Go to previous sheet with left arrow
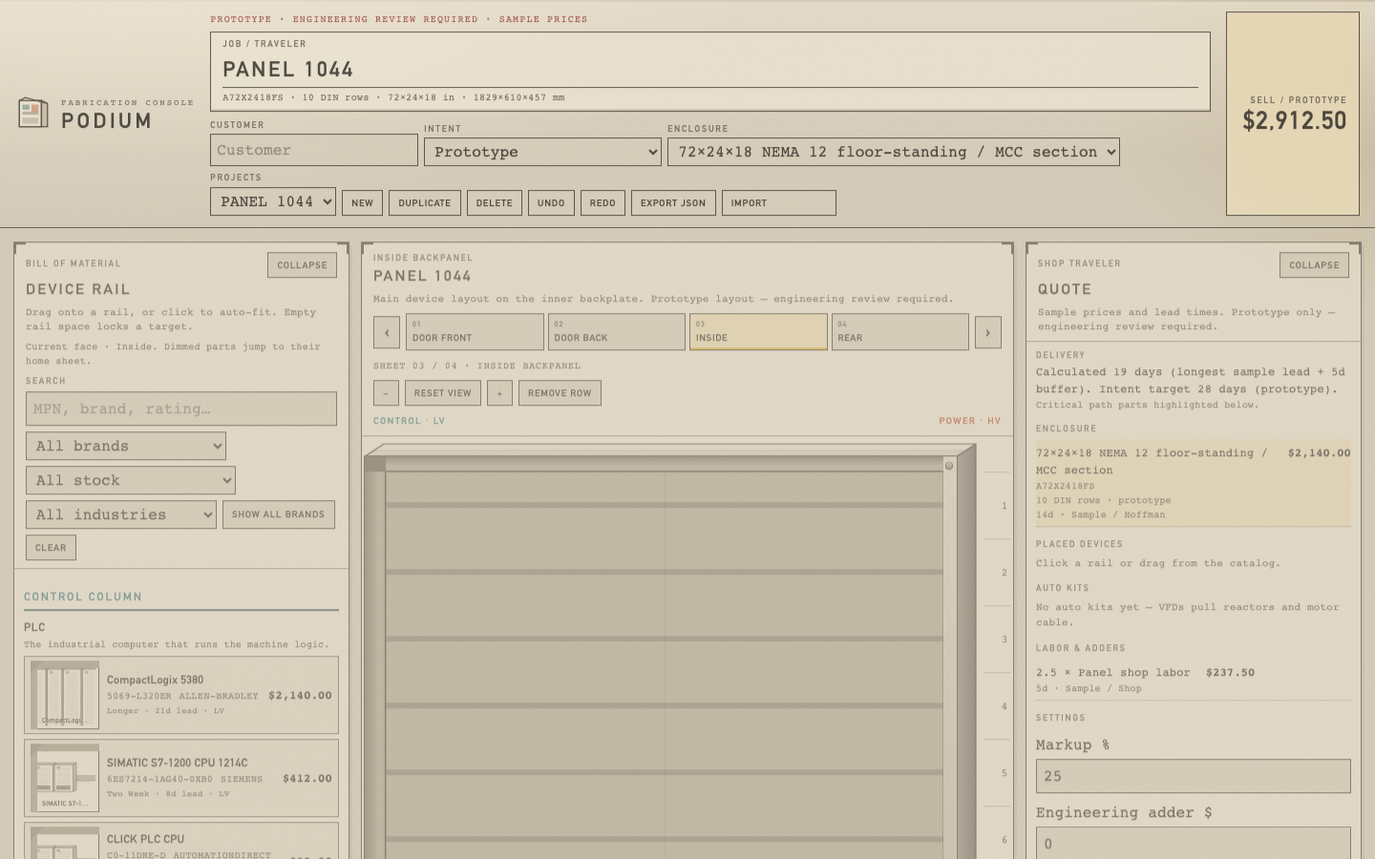The image size is (1375, 859). [387, 332]
